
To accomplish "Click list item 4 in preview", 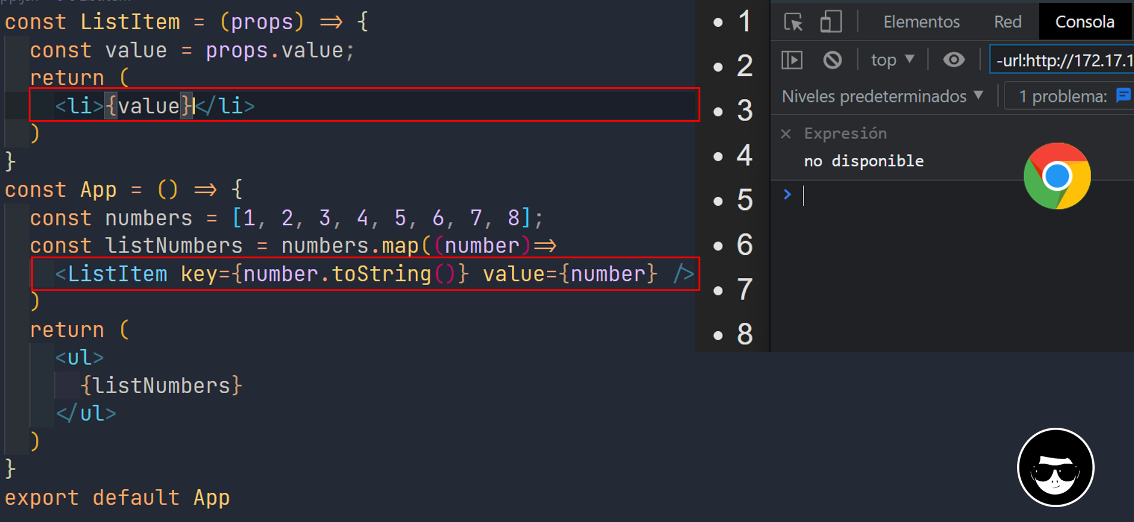I will click(744, 156).
